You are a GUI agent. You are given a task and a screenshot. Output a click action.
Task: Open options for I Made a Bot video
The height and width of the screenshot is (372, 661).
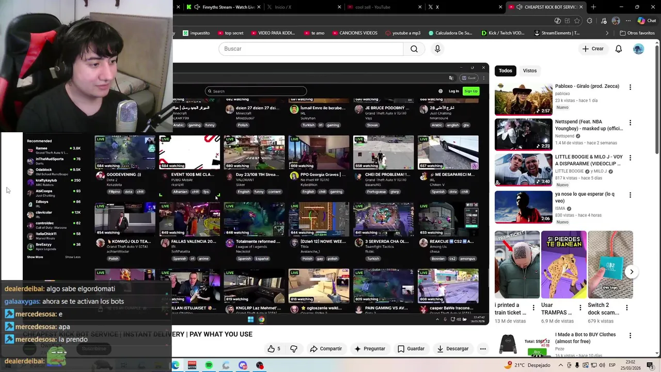(x=630, y=335)
